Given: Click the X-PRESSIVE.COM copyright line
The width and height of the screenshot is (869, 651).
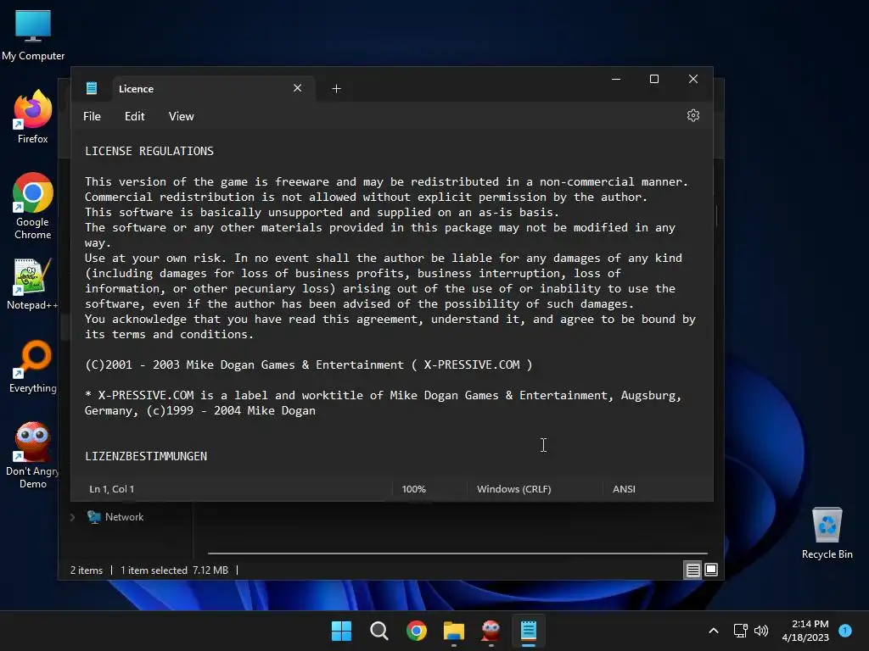Looking at the screenshot, I should (309, 364).
